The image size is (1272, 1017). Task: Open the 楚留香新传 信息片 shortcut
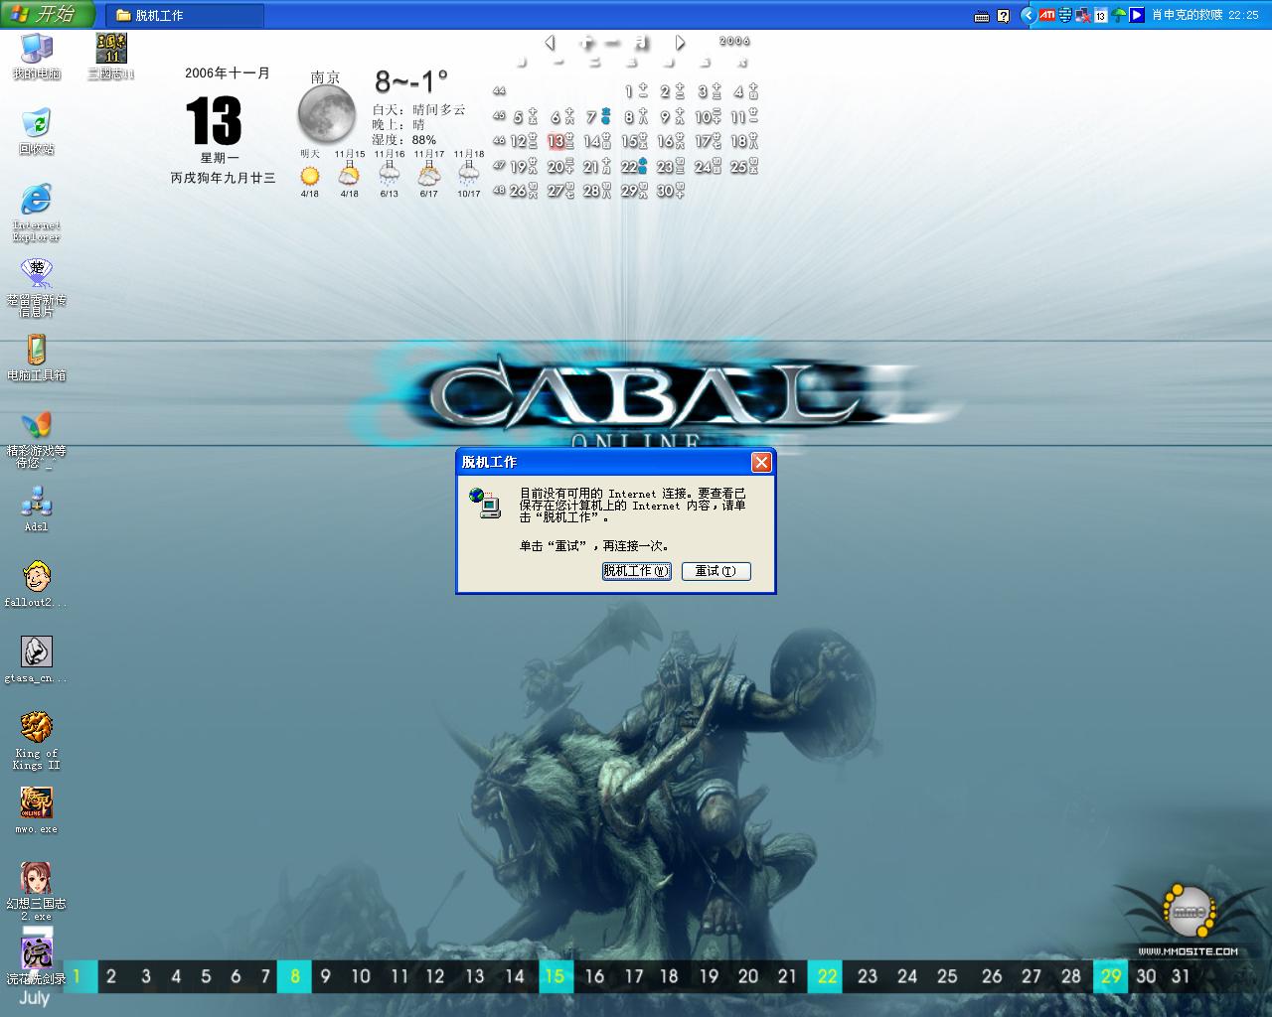37,288
